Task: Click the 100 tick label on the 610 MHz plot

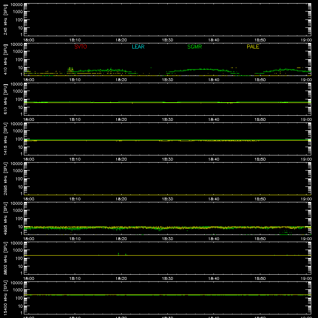Action: tap(19, 99)
